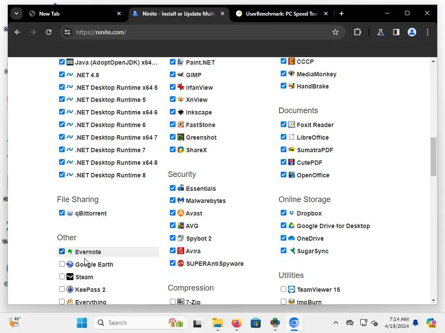445x333 pixels.
Task: Uncheck the .NET 4.8 checkbox
Action: (62, 75)
